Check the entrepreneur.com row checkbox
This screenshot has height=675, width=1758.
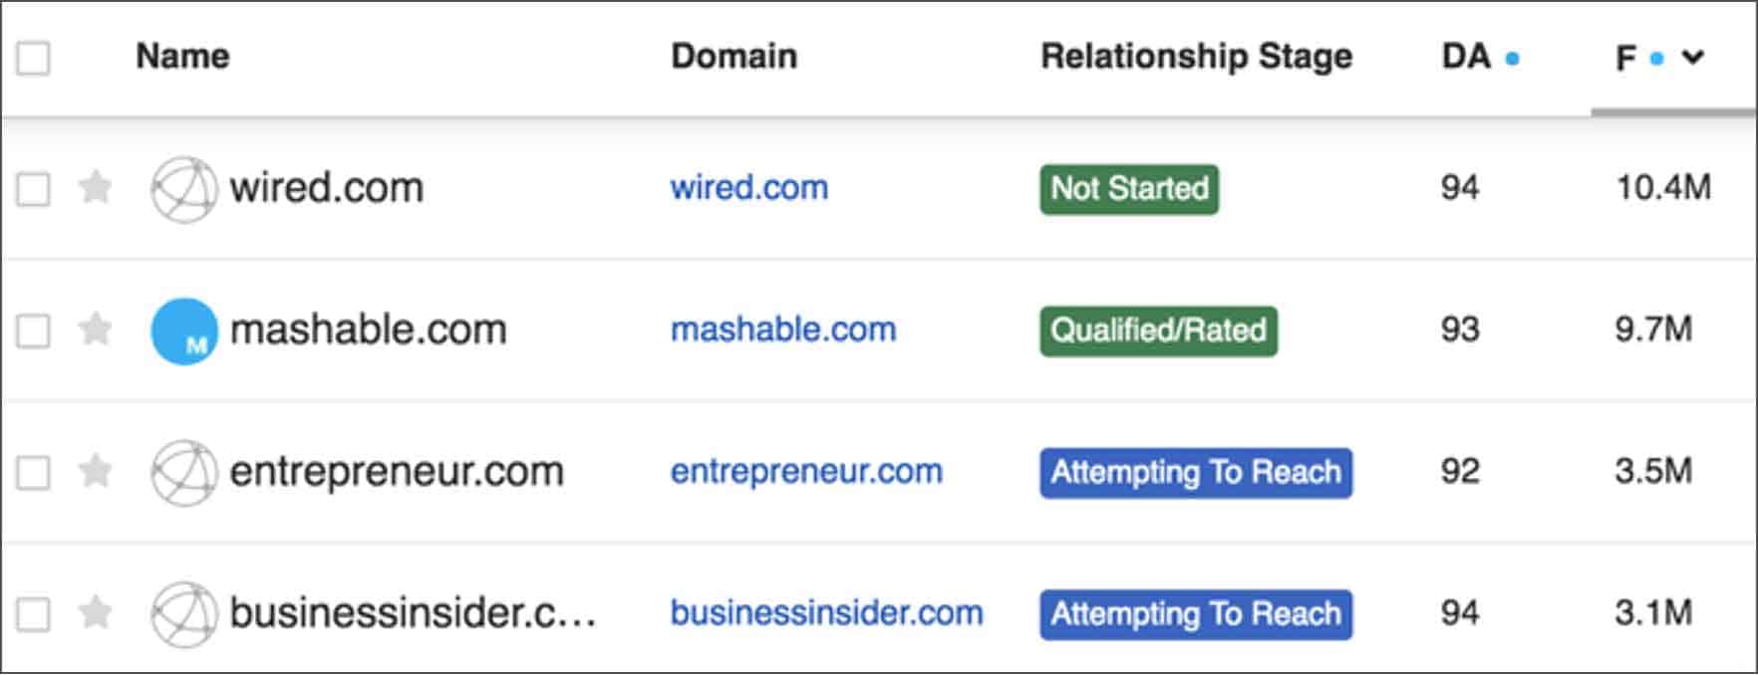tap(33, 473)
